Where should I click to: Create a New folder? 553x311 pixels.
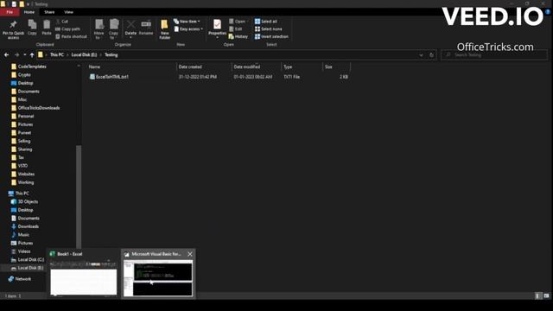[164, 29]
